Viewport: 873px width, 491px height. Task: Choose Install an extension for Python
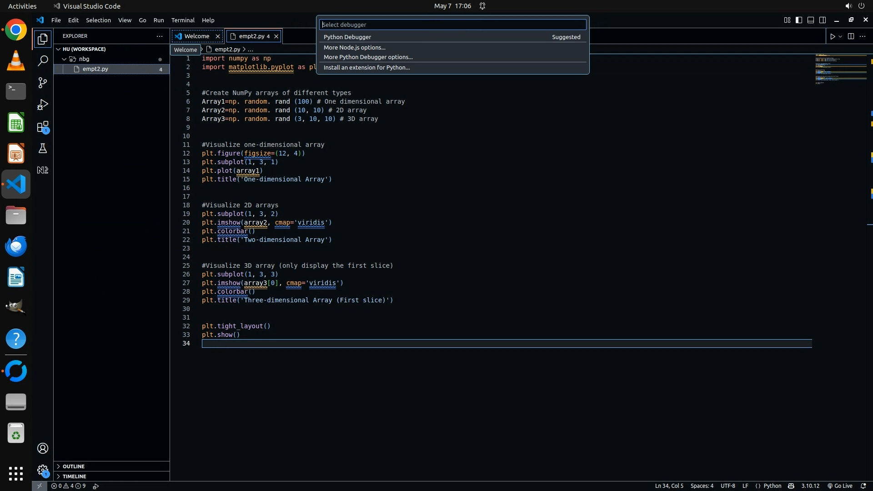tap(366, 68)
